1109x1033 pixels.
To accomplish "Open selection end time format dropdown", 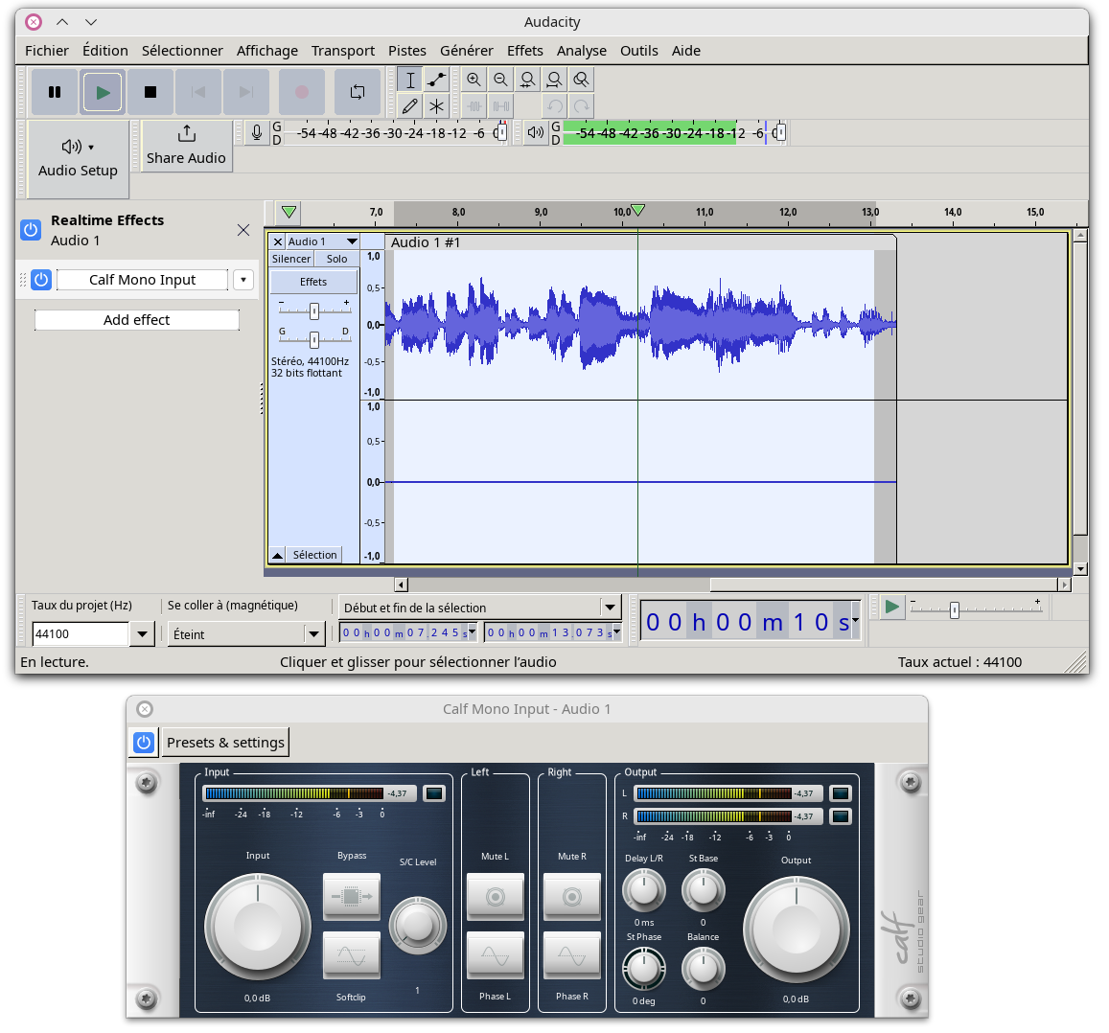I will 616,632.
